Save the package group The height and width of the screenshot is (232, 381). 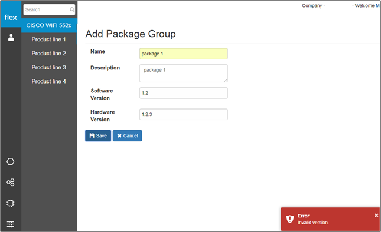[x=98, y=135]
